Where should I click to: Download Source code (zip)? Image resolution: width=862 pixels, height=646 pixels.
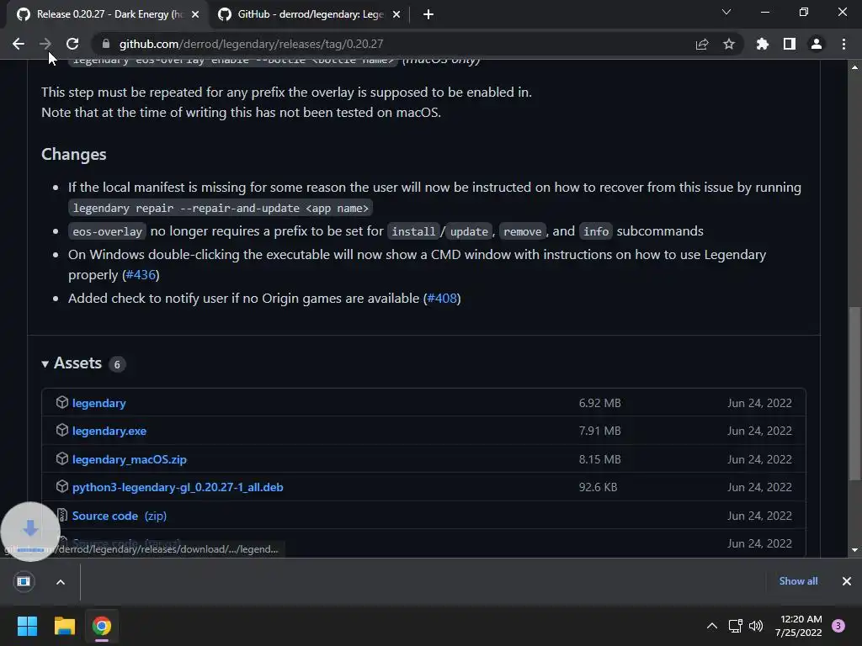coord(120,516)
